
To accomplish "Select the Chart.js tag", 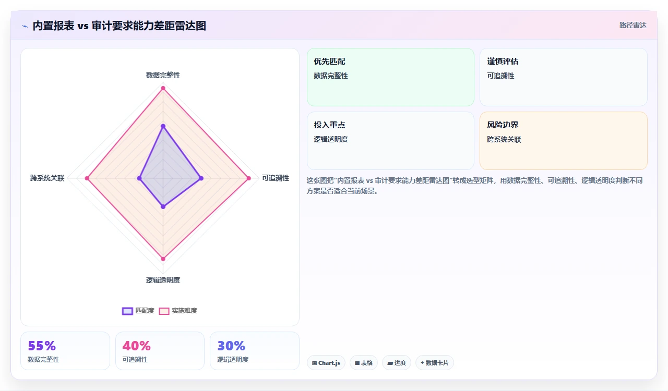I will coord(326,363).
